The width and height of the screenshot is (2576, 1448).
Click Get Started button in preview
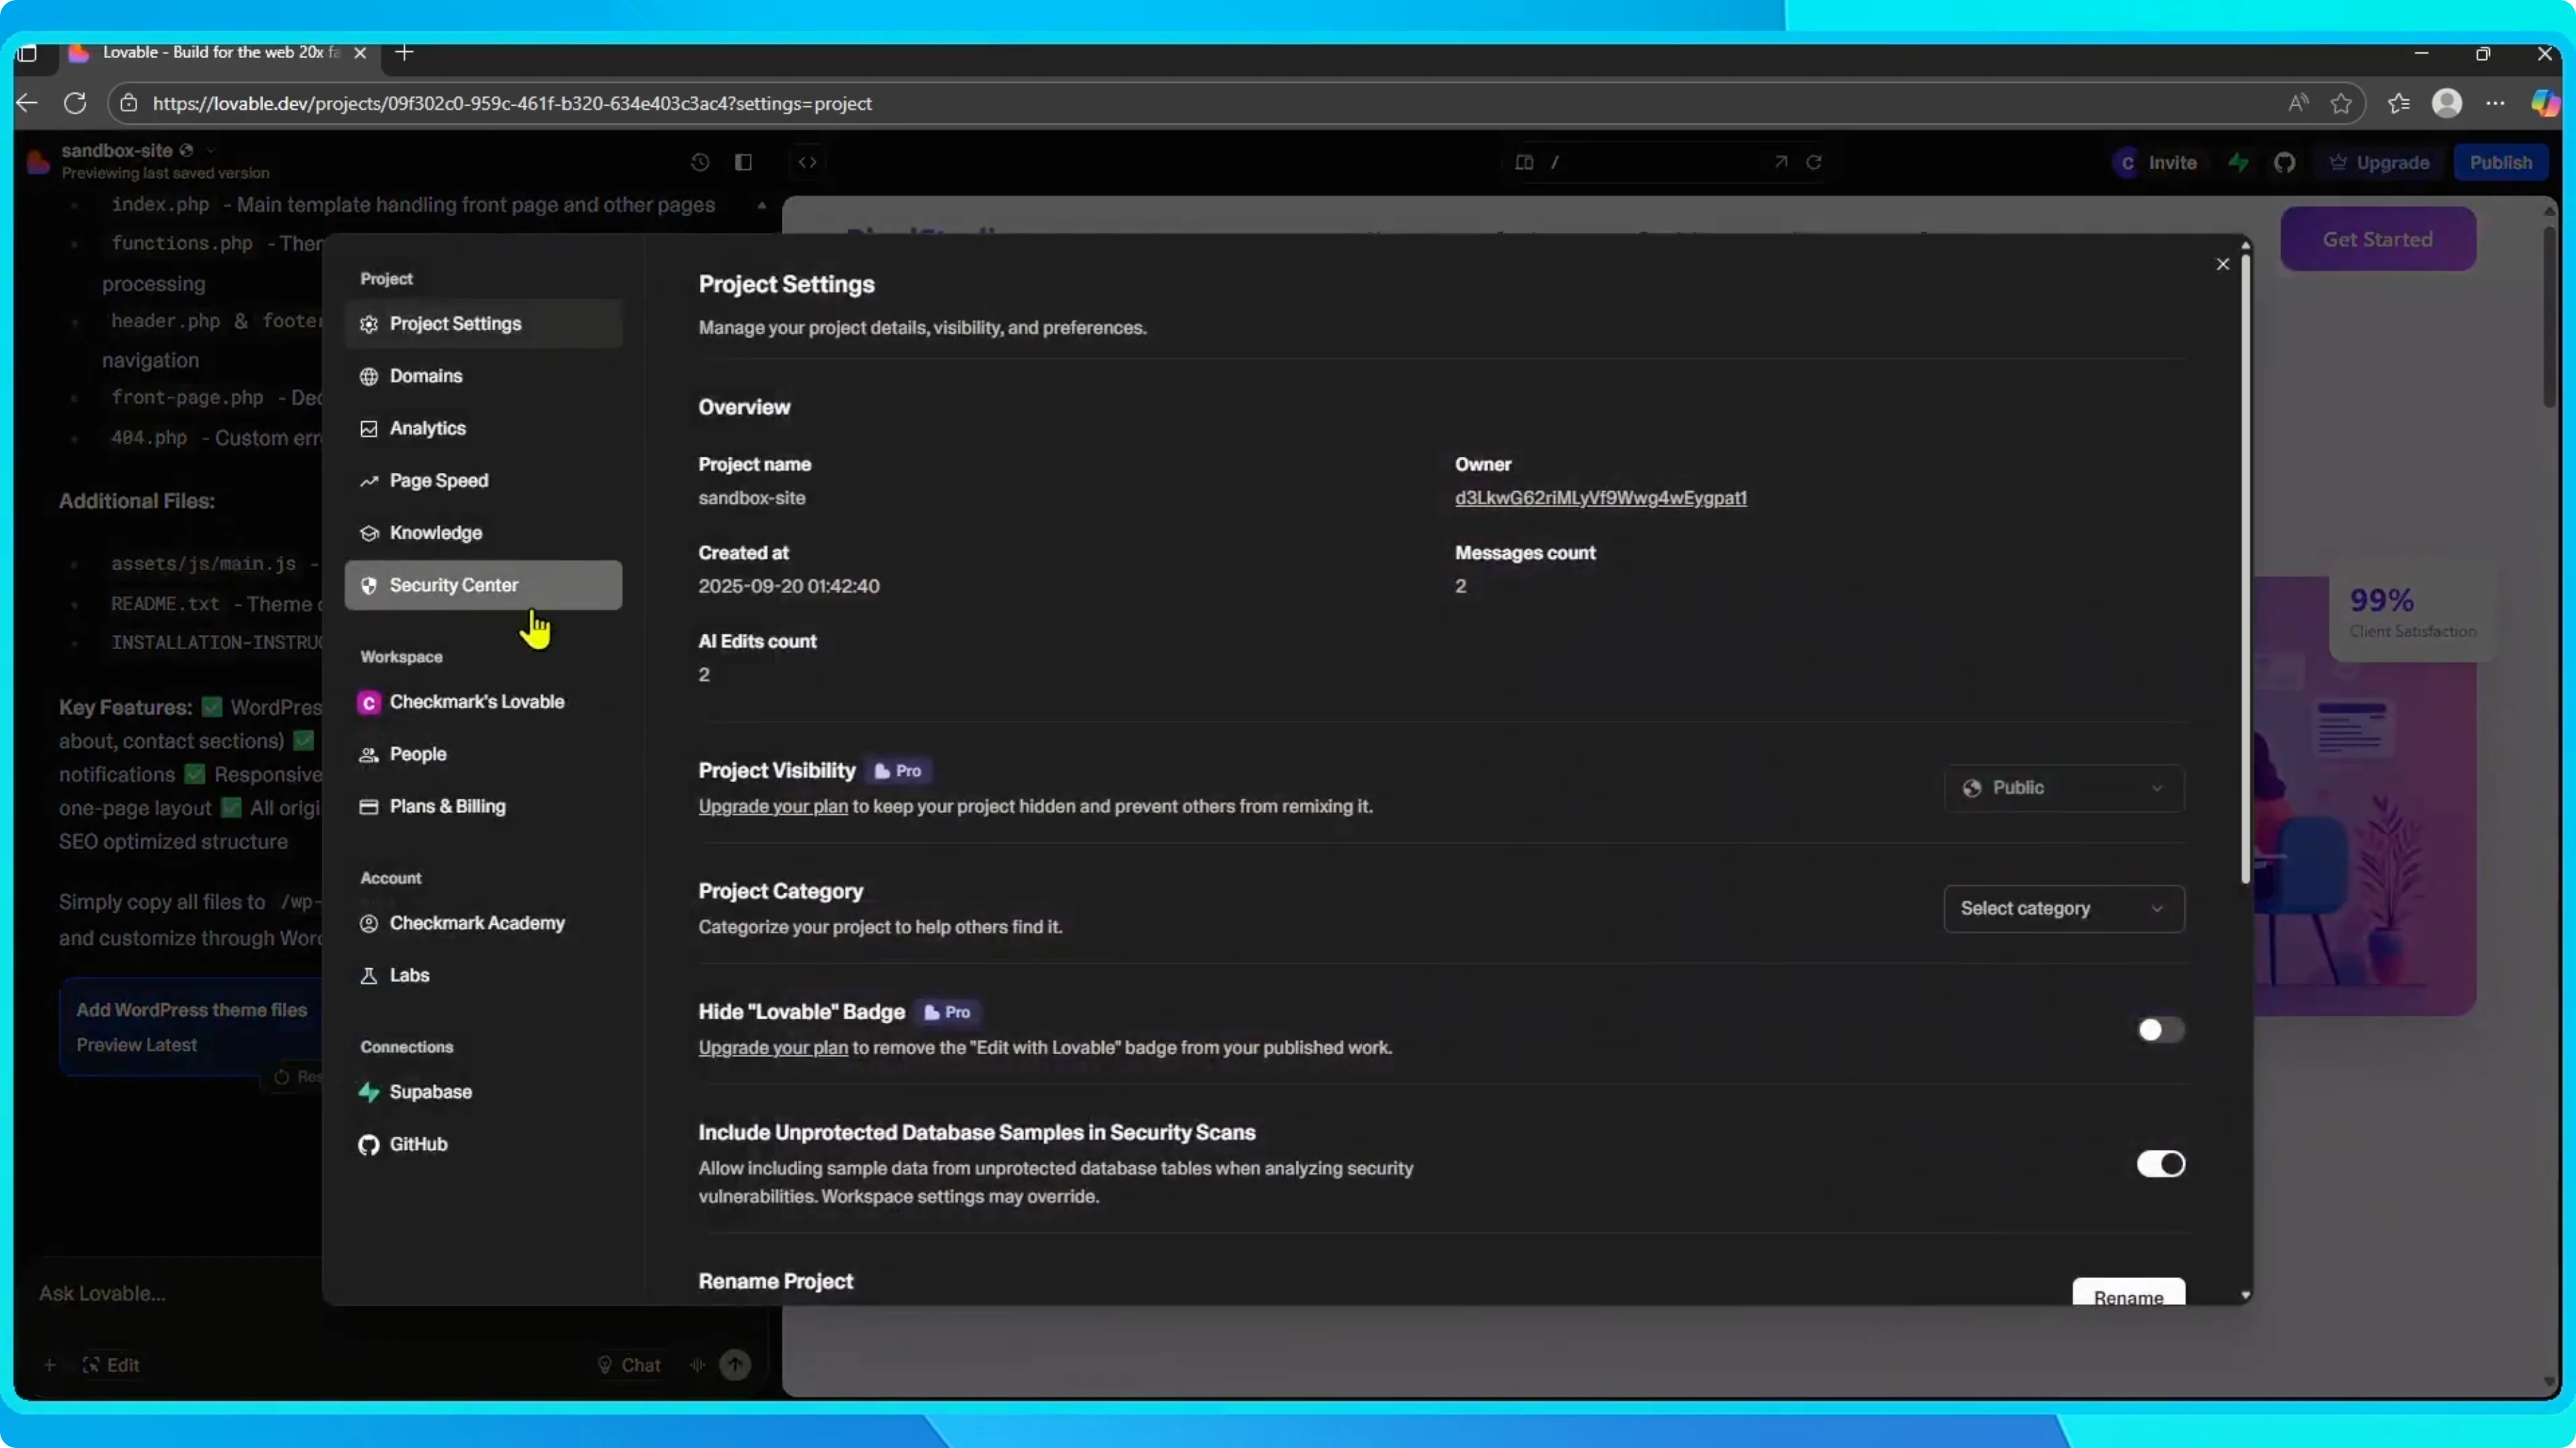2377,239
